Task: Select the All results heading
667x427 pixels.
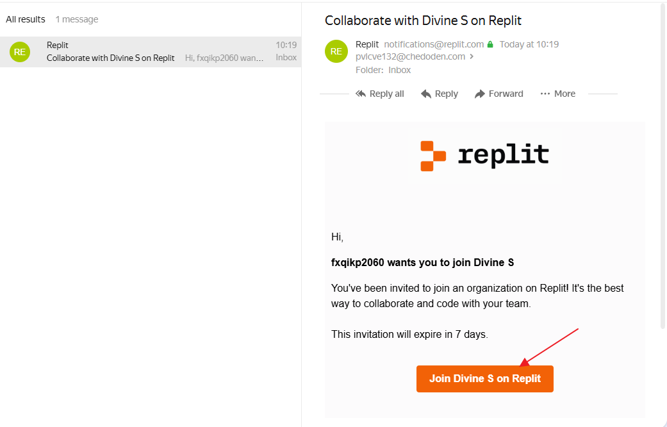Action: (x=26, y=19)
